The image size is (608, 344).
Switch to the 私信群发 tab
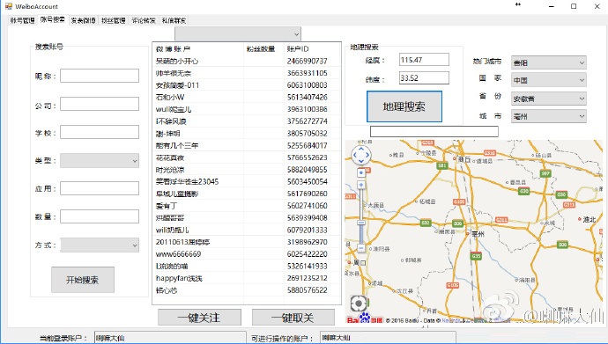[x=174, y=20]
